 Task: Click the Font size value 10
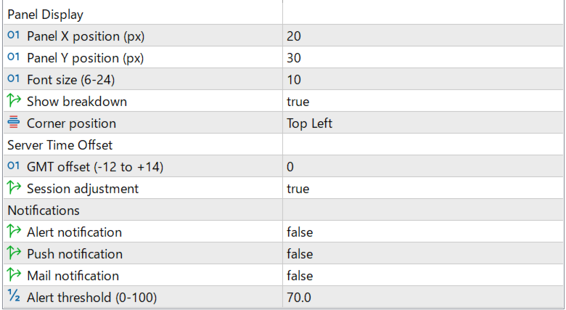(x=294, y=80)
